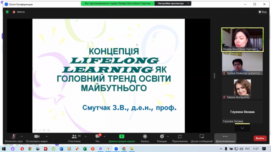Show more participants with down chevron
271x152 pixels.
click(242, 128)
